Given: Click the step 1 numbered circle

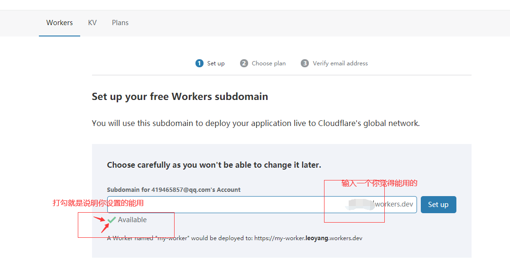Looking at the screenshot, I should pyautogui.click(x=199, y=63).
